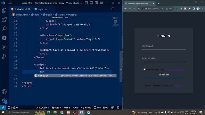Open Microsoft Edge from the taskbar
The image size is (205, 115).
click(48, 112)
